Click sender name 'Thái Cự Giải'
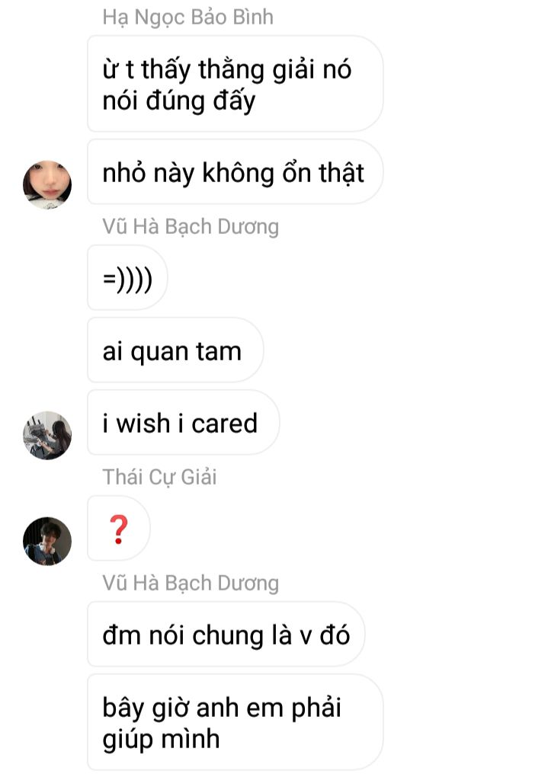Viewport: 548px width, 774px height. [159, 478]
